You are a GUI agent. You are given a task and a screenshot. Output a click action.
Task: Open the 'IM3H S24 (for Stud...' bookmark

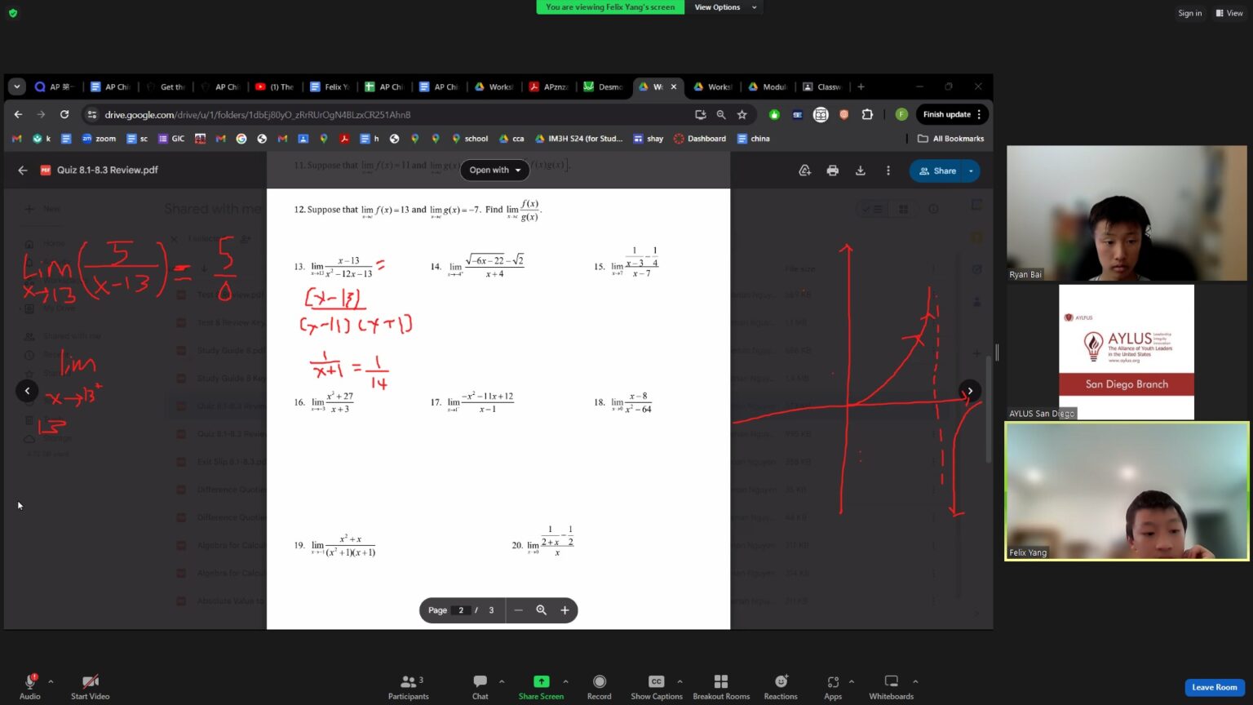point(578,139)
